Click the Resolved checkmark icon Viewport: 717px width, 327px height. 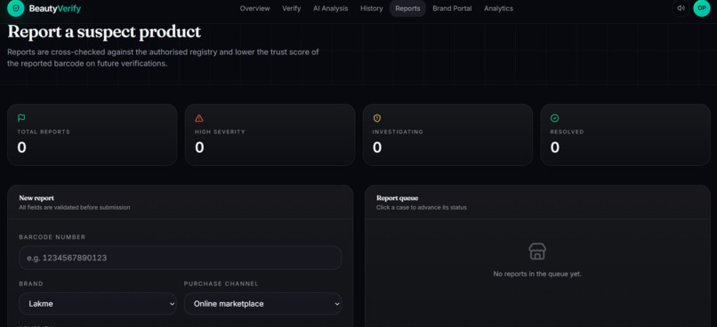[x=555, y=118]
